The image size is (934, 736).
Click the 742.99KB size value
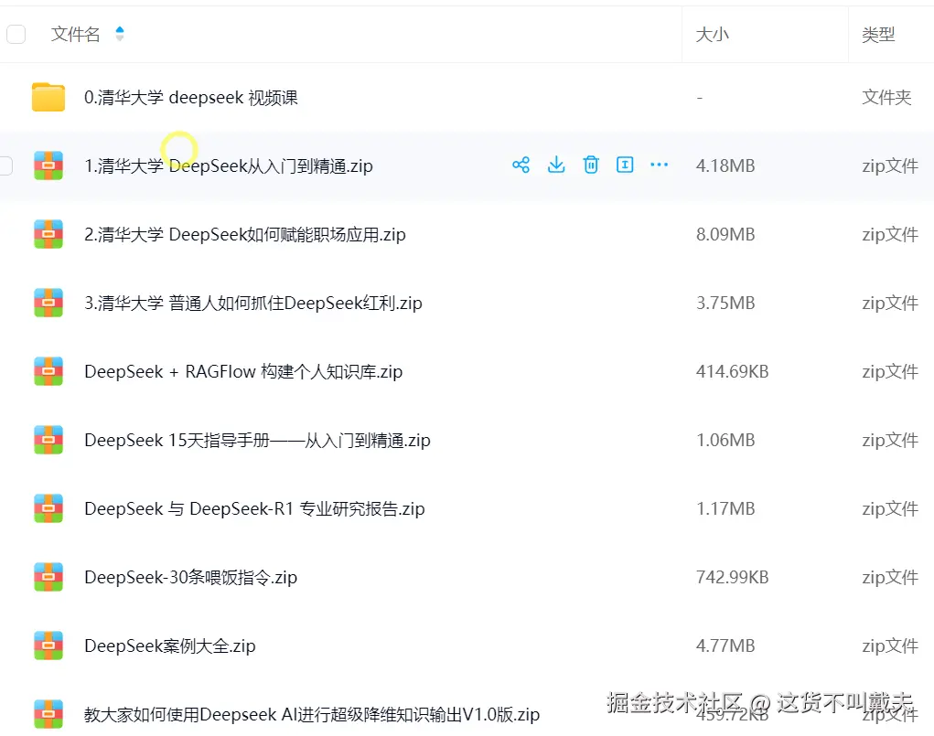tap(732, 576)
